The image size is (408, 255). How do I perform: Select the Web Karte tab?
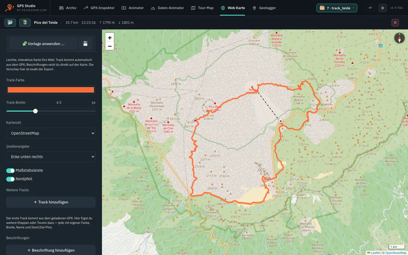[x=233, y=8]
